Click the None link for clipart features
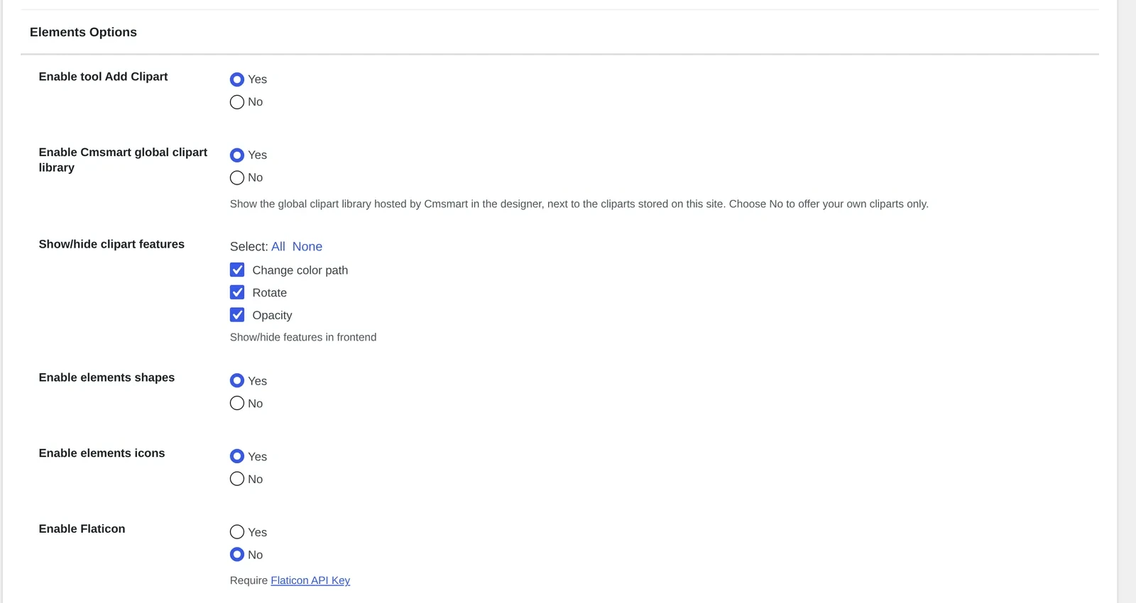This screenshot has height=603, width=1136. tap(307, 247)
